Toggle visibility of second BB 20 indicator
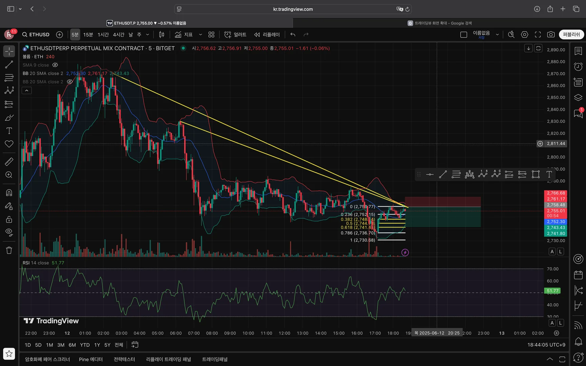Image resolution: width=586 pixels, height=366 pixels. 70,82
